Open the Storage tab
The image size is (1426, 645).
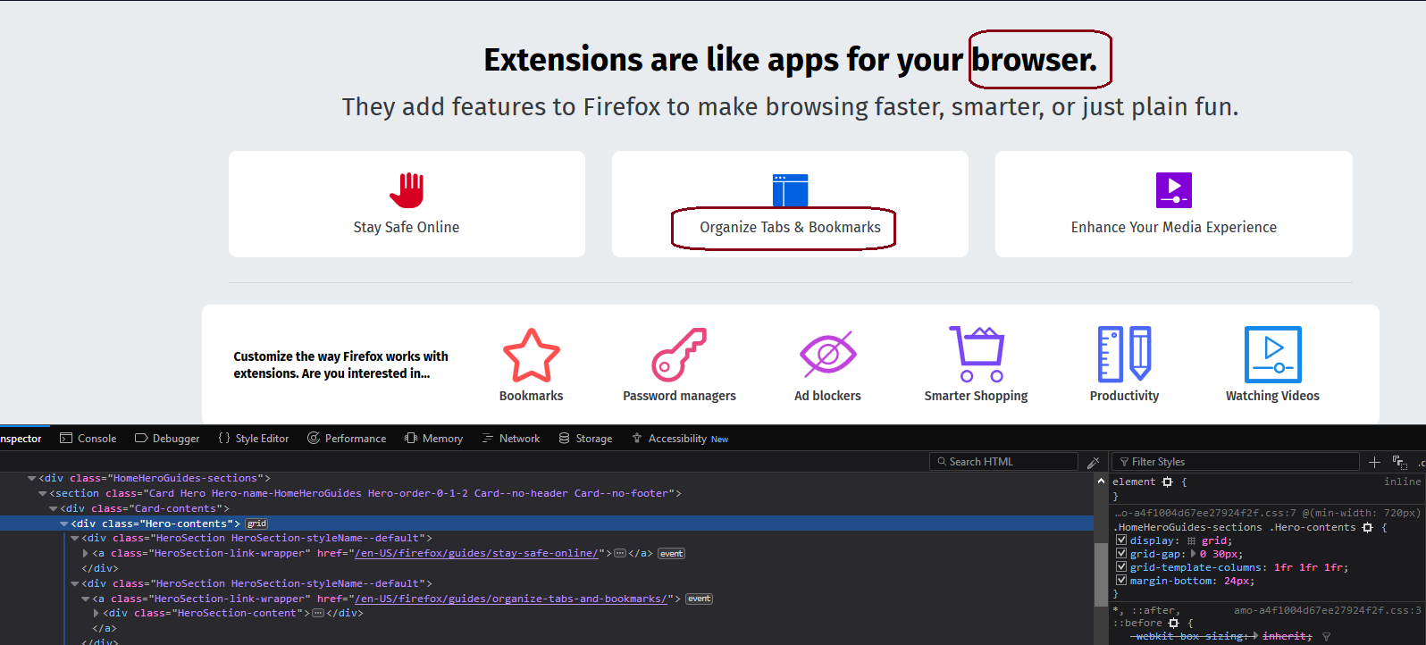click(x=585, y=439)
